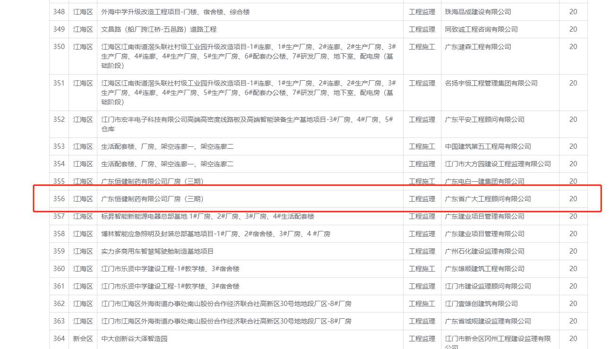The height and width of the screenshot is (349, 613).
Task: Select row number 348
Action: point(59,12)
